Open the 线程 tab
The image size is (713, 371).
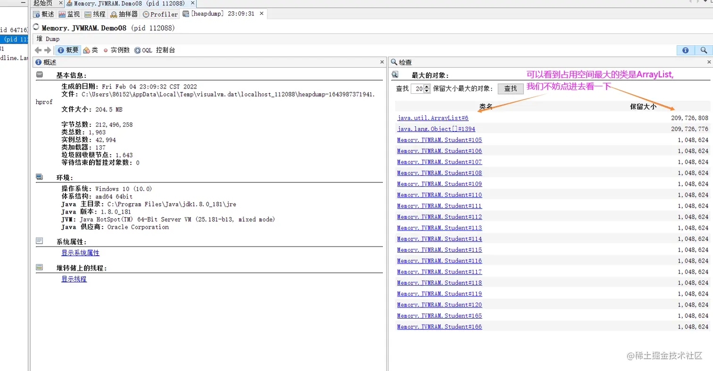point(95,14)
